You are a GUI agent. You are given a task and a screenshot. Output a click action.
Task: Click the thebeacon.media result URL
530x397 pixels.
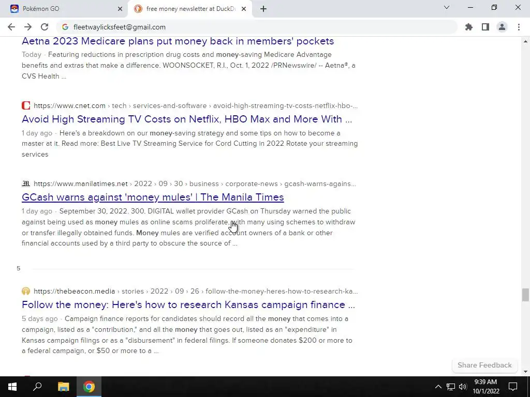(196, 292)
